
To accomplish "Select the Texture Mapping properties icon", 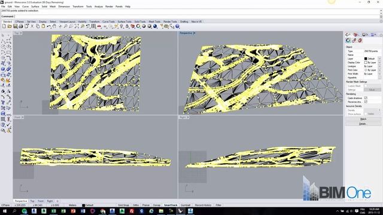I will [360, 41].
